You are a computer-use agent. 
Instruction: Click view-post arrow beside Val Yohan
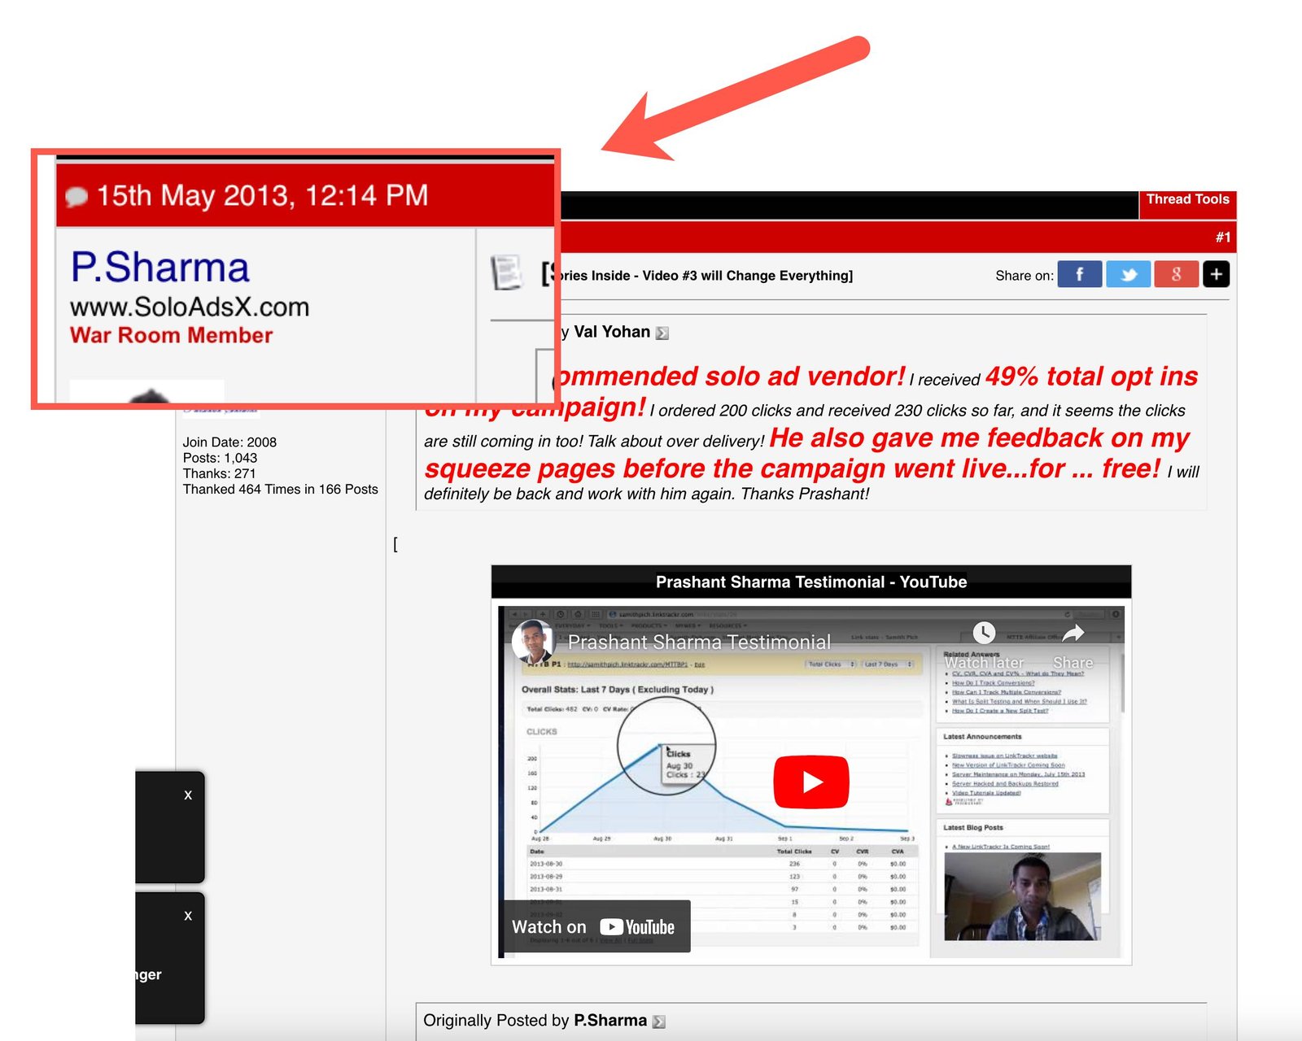[662, 333]
